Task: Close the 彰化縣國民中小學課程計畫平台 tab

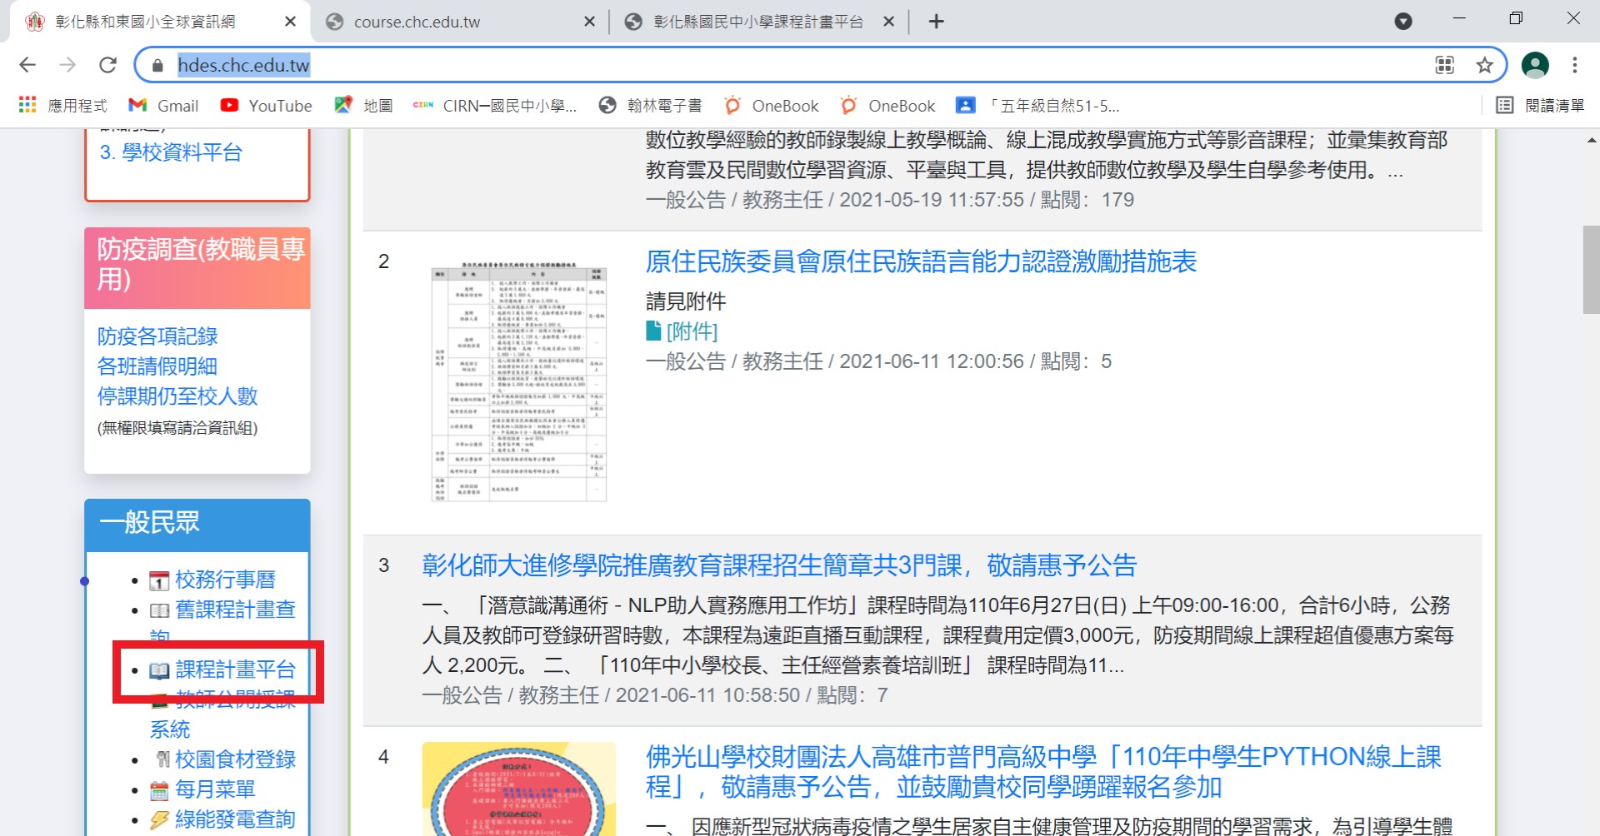Action: click(x=888, y=22)
